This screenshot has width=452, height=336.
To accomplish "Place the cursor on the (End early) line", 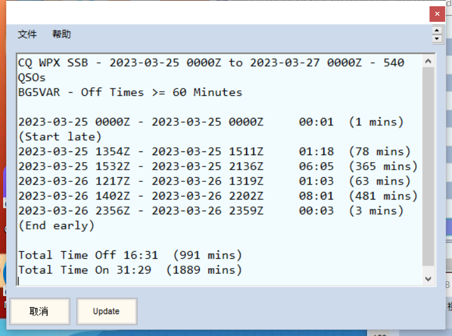I will click(x=56, y=226).
